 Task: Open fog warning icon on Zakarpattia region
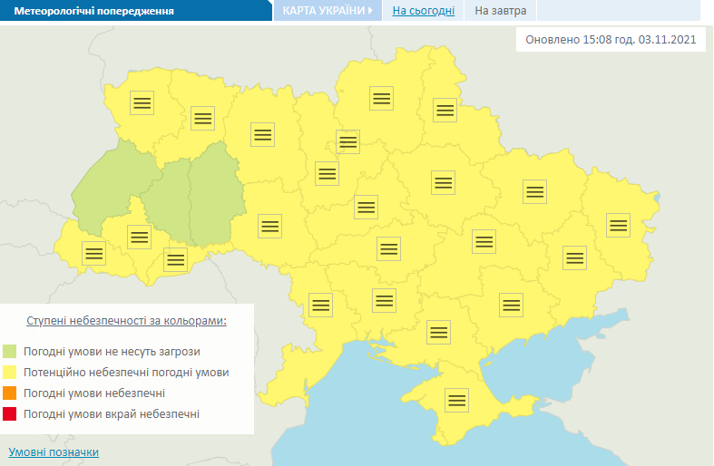pos(93,254)
